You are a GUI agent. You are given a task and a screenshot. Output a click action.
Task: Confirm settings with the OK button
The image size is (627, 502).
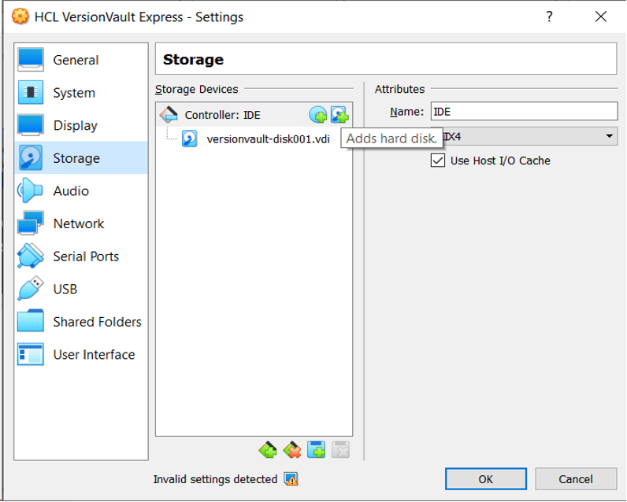click(x=486, y=479)
